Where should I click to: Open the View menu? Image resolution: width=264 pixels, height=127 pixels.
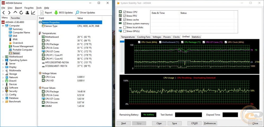click(x=10, y=8)
